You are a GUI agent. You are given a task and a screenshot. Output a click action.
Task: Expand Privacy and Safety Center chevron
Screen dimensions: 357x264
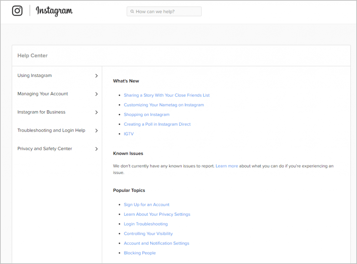click(x=96, y=149)
